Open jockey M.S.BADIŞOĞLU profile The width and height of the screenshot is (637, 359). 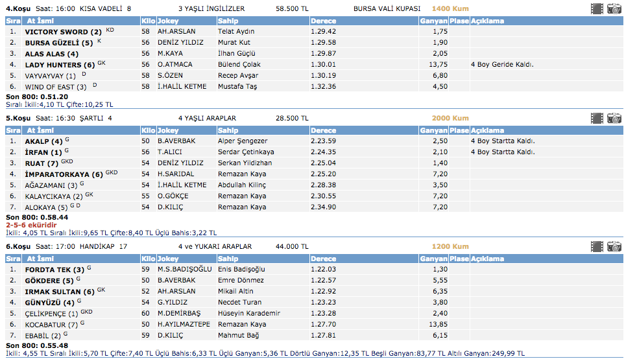pyautogui.click(x=184, y=270)
